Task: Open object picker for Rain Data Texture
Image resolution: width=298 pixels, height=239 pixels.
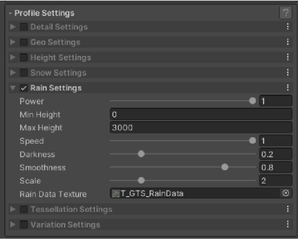Action: pos(285,193)
